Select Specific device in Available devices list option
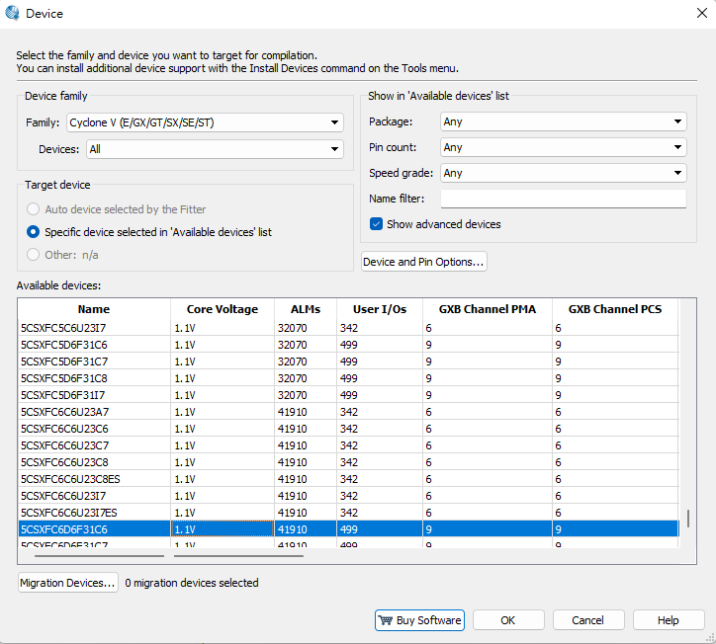This screenshot has width=716, height=644. [34, 232]
